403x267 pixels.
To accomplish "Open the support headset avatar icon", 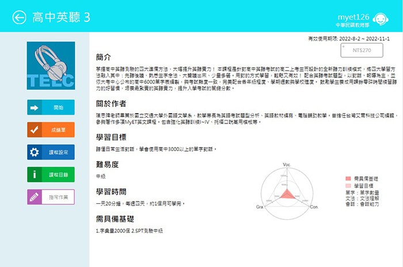I will [379, 17].
